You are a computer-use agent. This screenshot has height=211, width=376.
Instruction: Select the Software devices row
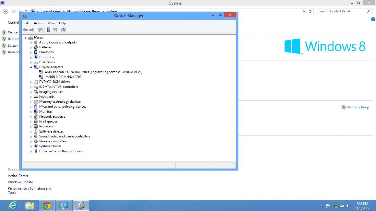point(52,131)
